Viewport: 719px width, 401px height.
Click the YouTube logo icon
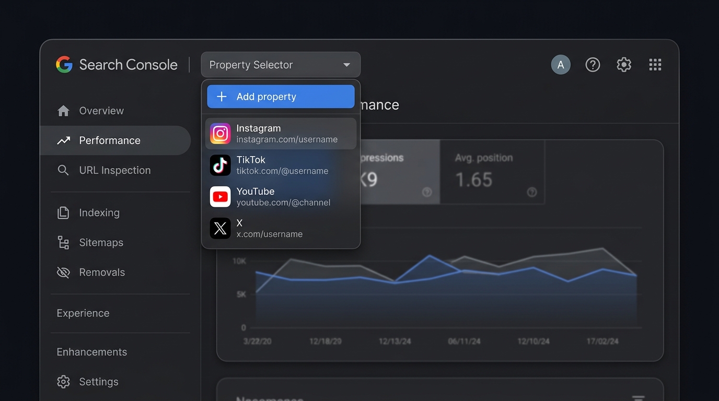point(221,197)
